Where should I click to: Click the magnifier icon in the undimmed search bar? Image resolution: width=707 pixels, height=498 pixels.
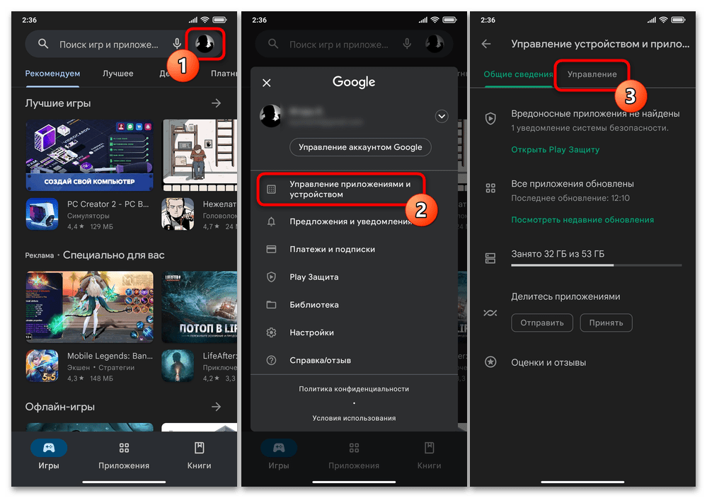point(43,44)
